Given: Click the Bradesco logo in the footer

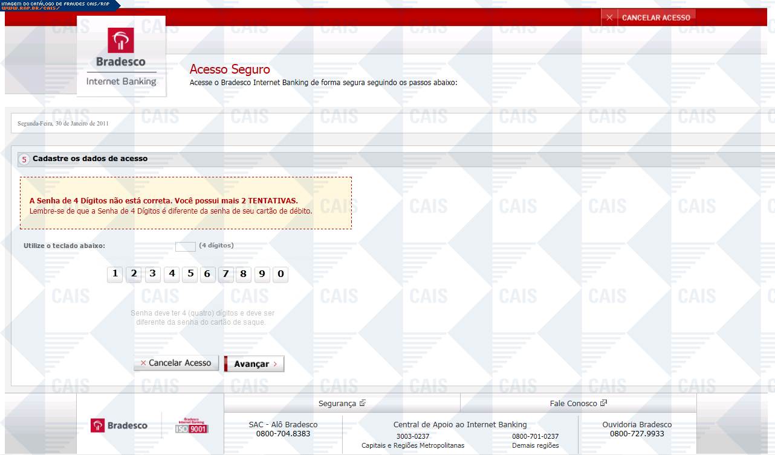Looking at the screenshot, I should (x=119, y=425).
